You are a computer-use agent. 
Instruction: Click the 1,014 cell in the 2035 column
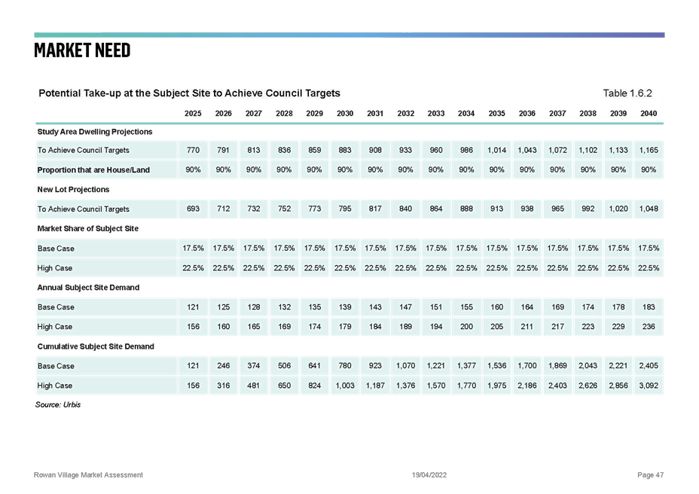pyautogui.click(x=496, y=151)
